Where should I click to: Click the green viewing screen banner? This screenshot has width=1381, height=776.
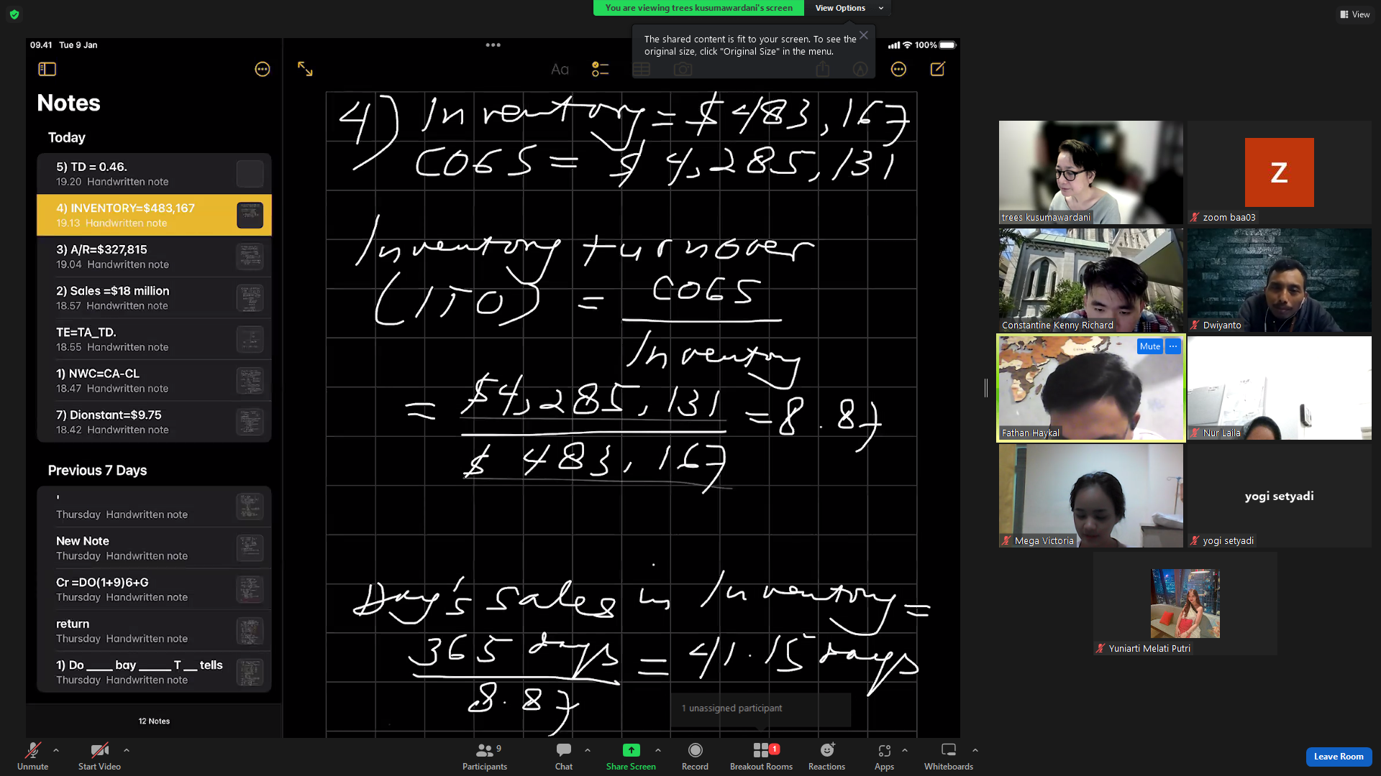[x=698, y=8]
